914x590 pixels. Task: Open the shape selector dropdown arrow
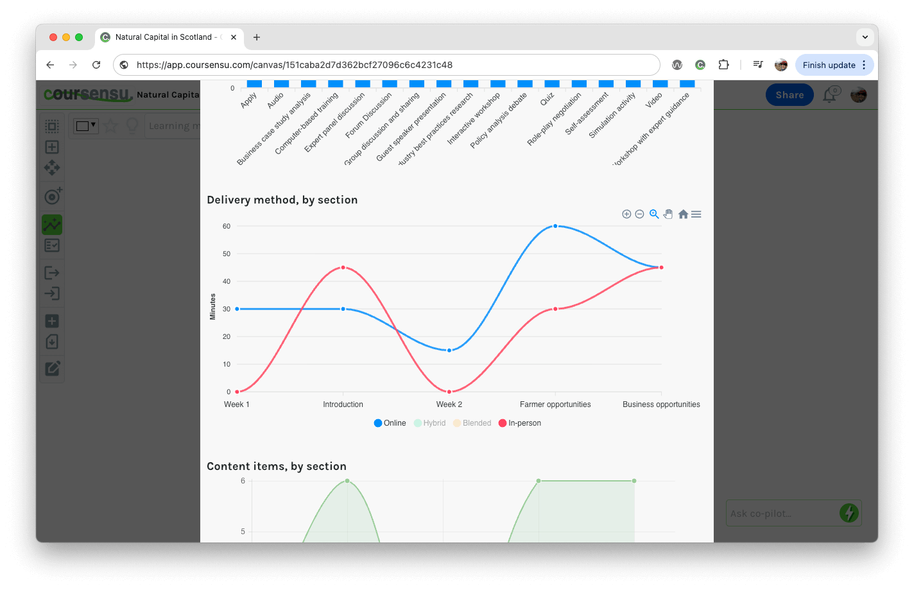point(93,125)
